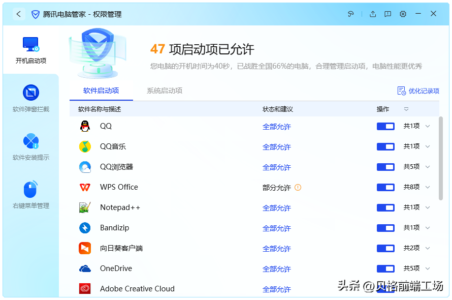The image size is (452, 300).
Task: Open 软件弹窗拦截 in the sidebar
Action: tap(31, 99)
